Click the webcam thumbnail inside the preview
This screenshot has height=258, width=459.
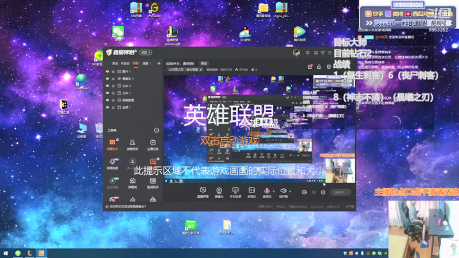[340, 170]
